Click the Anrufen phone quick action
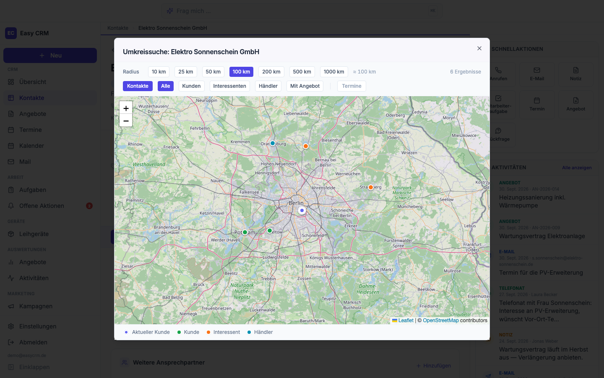The height and width of the screenshot is (378, 604). point(498,70)
